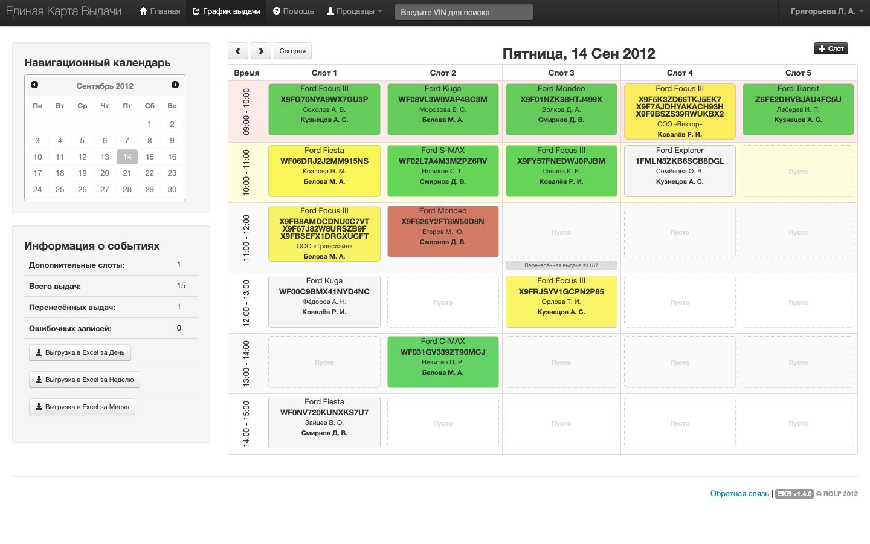
Task: Open the Ford Kuga card for Морозова Е. С.
Action: coord(443,109)
